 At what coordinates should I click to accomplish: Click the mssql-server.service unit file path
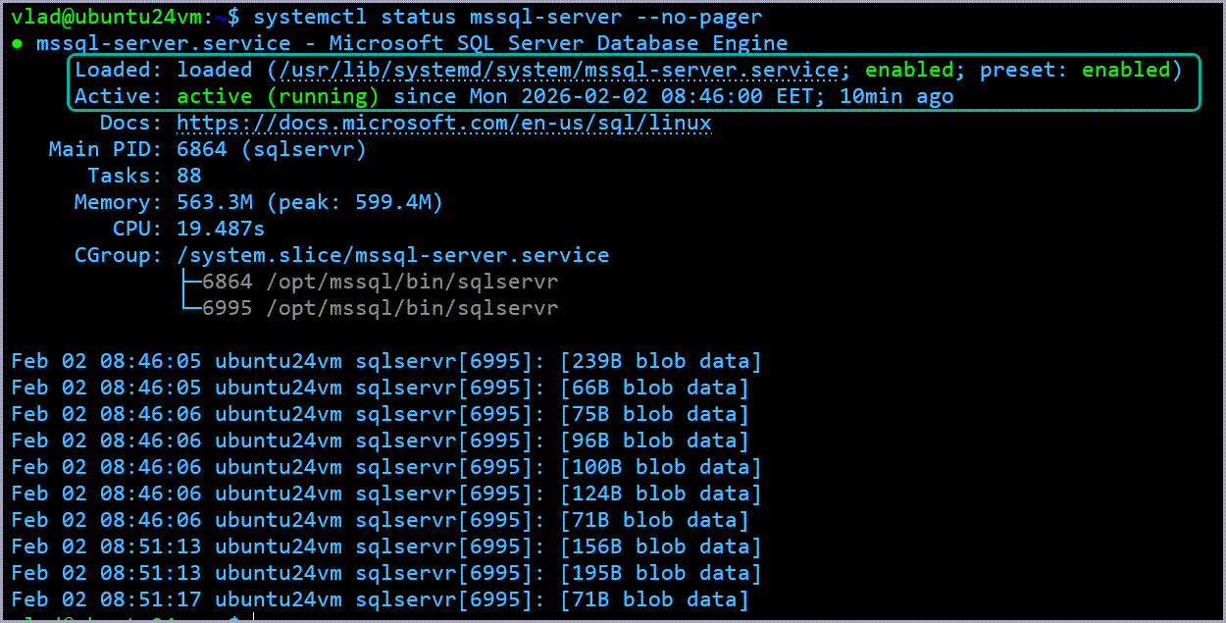(559, 71)
